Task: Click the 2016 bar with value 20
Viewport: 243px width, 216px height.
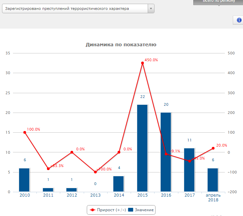Action: pyautogui.click(x=166, y=152)
